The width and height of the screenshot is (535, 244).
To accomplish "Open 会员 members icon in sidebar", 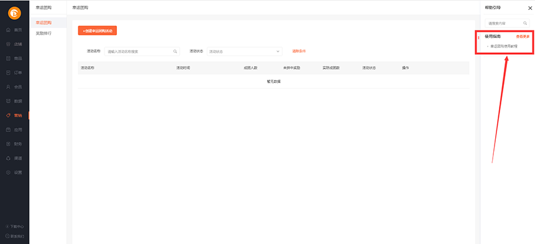I will click(9, 87).
